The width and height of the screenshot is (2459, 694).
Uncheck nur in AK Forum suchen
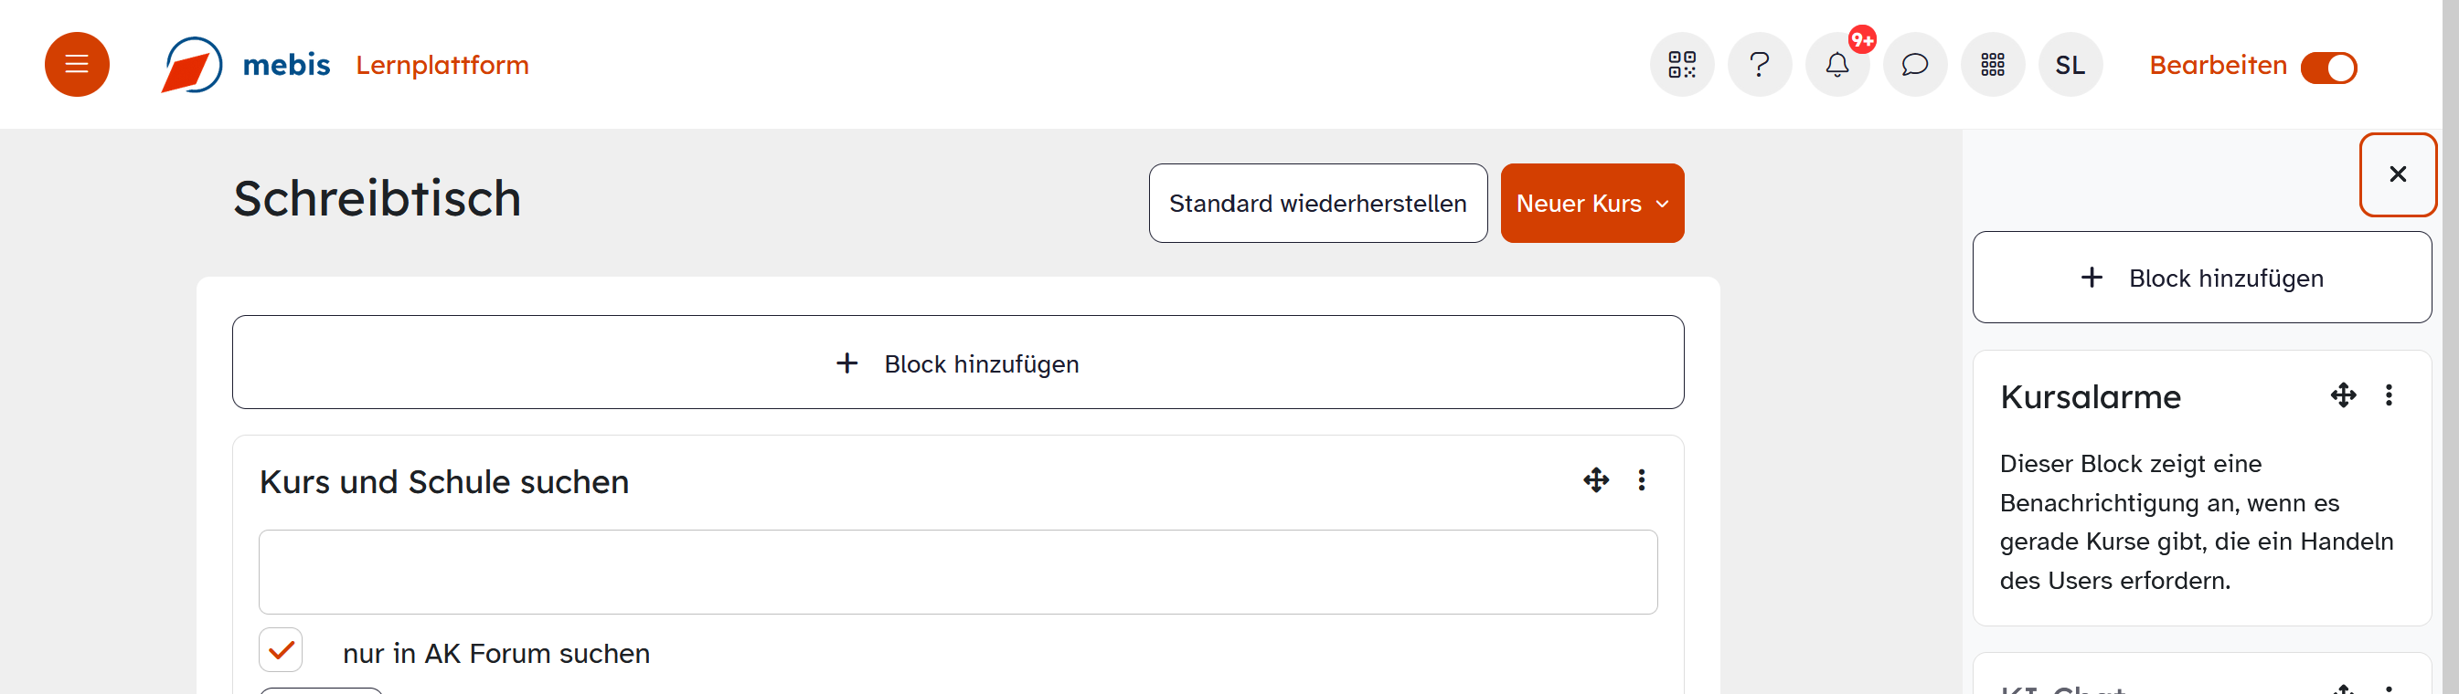pyautogui.click(x=281, y=650)
